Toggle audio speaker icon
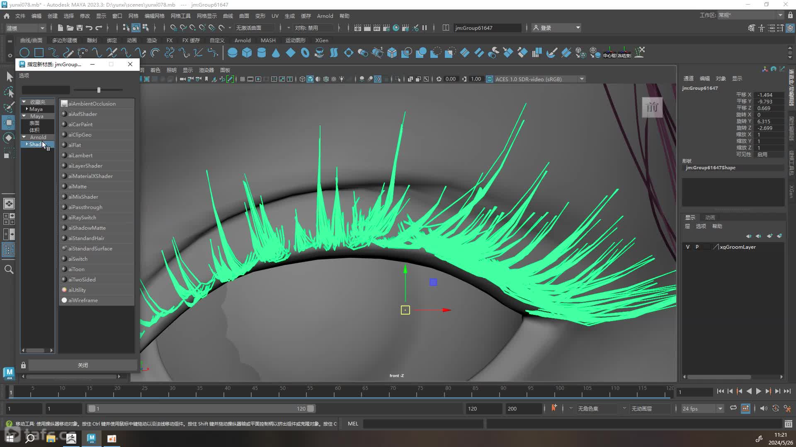This screenshot has width=796, height=447. (x=764, y=408)
